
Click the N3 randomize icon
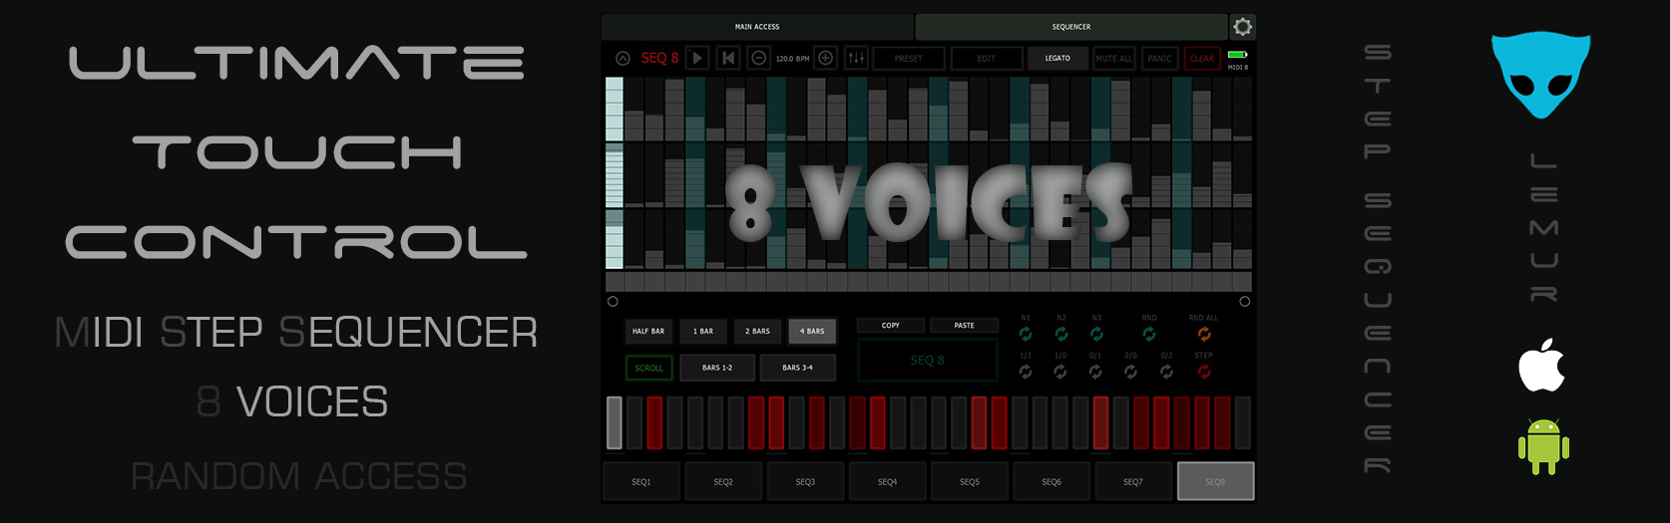tap(1096, 334)
